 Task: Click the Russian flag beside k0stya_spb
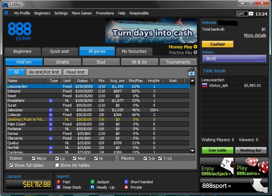(205, 85)
